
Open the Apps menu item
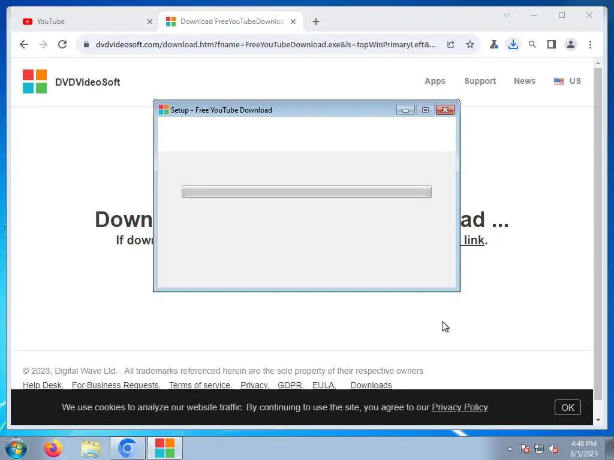[x=435, y=81]
